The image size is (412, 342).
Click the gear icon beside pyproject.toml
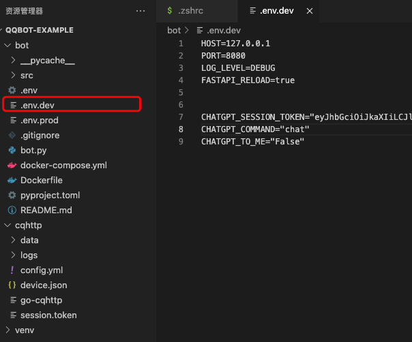[x=12, y=195]
